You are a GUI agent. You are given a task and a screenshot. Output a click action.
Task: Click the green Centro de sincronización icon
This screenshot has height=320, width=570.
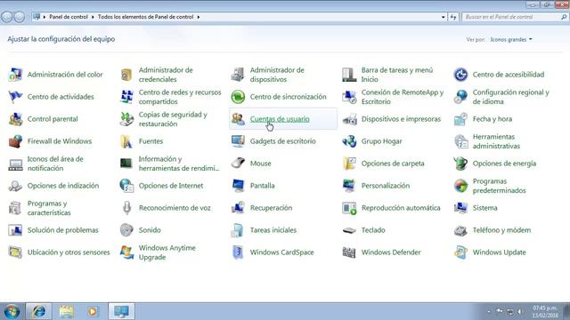[238, 97]
